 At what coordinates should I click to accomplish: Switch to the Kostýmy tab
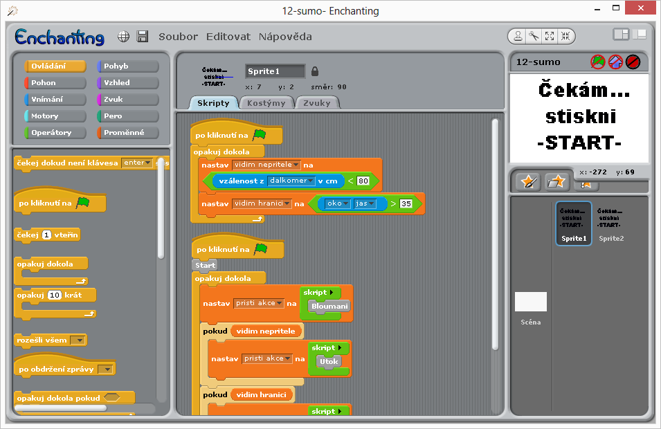point(266,103)
